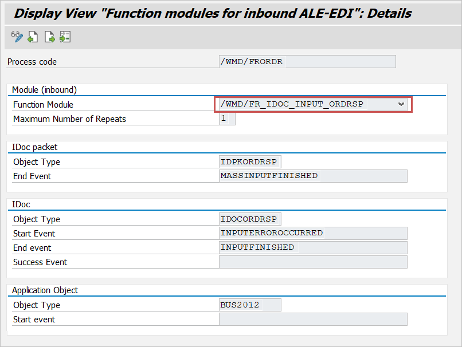Click the other entry selection icon
Image resolution: width=462 pixels, height=347 pixels.
[x=65, y=37]
